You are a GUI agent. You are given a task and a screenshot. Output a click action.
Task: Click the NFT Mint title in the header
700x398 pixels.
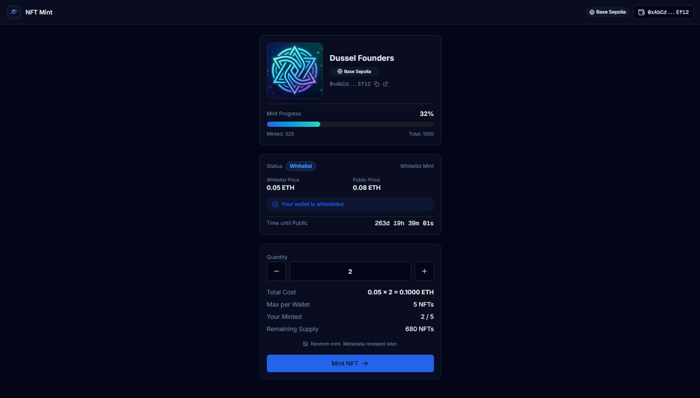click(39, 12)
